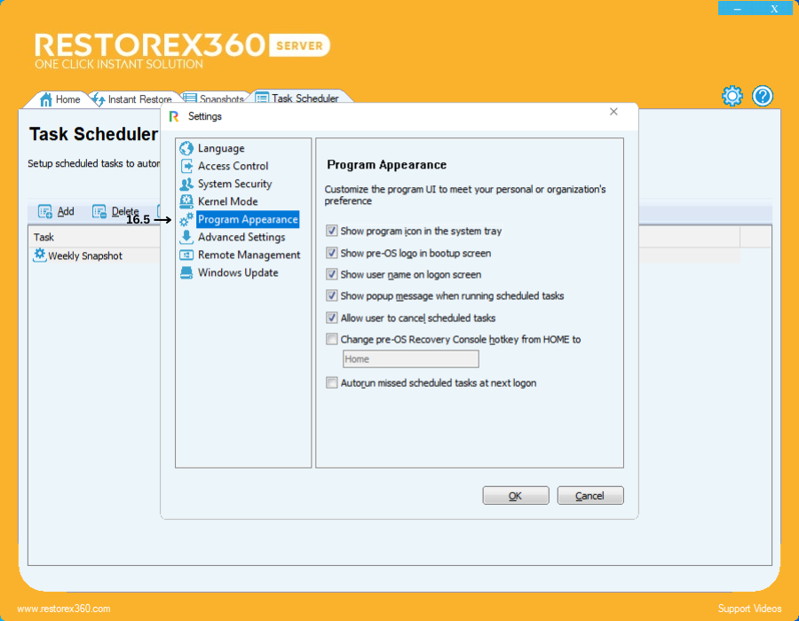Click the System Security users icon
Viewport: 799px width, 621px height.
coord(186,184)
